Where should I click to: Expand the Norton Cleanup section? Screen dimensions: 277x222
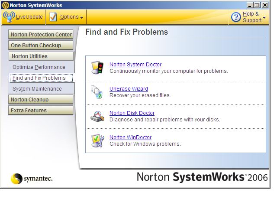(41, 99)
